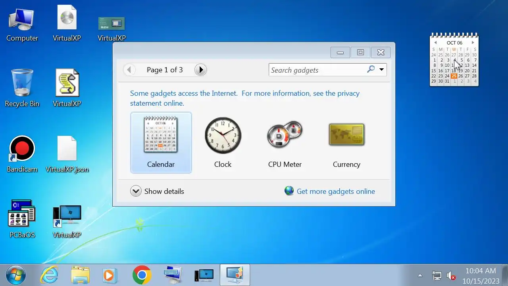Click date 31 in calendar gadget
The height and width of the screenshot is (286, 508).
[x=447, y=81]
